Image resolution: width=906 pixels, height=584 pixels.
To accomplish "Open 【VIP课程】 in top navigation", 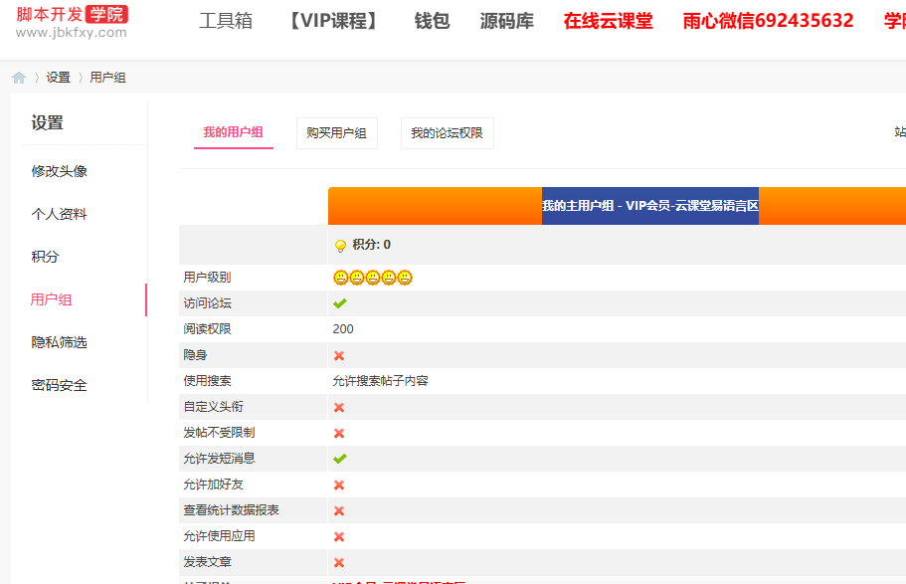I will tap(333, 21).
